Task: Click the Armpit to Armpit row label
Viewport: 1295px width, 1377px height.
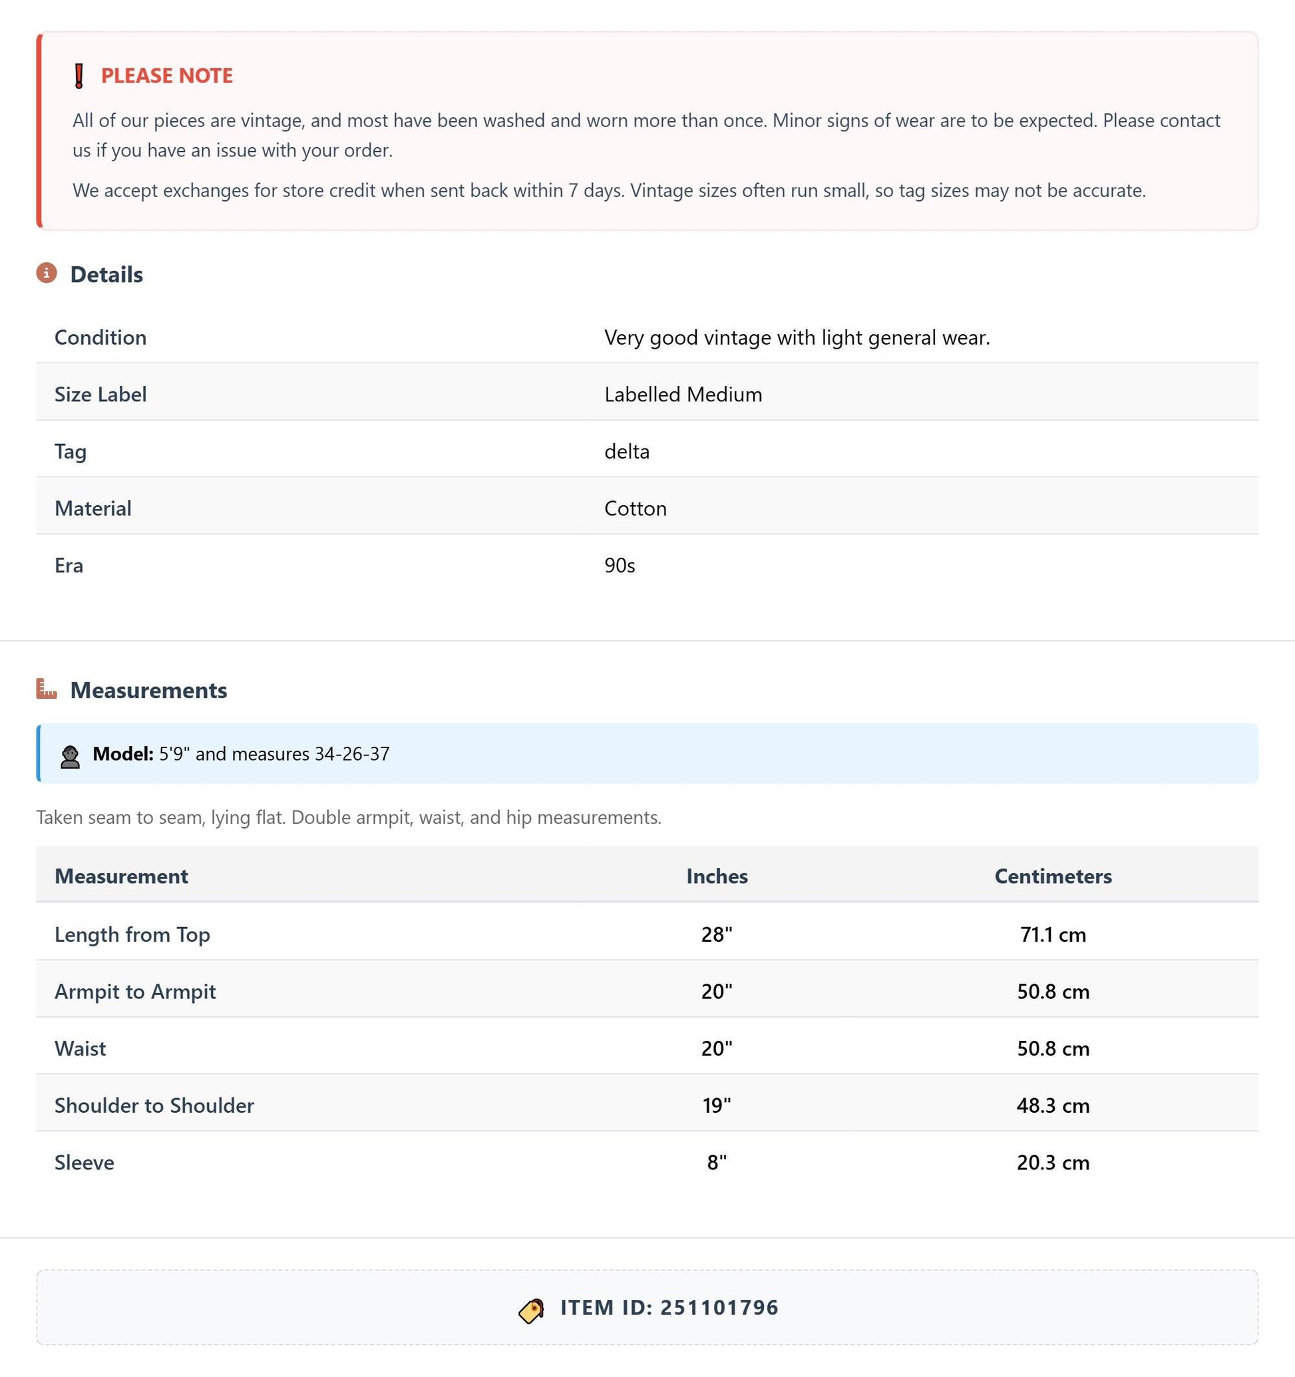Action: pyautogui.click(x=135, y=991)
